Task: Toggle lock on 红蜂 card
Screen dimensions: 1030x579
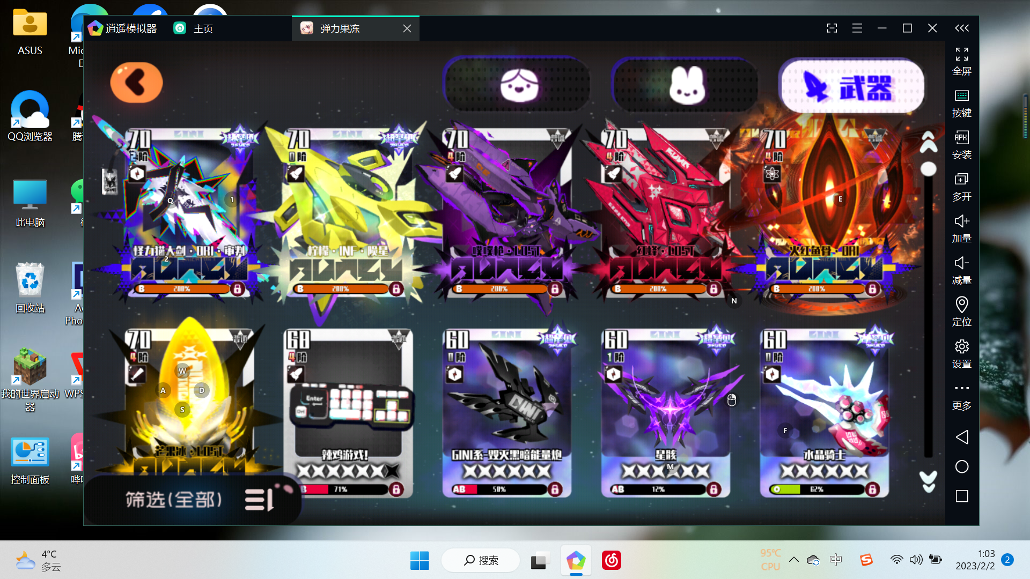Action: coord(713,288)
